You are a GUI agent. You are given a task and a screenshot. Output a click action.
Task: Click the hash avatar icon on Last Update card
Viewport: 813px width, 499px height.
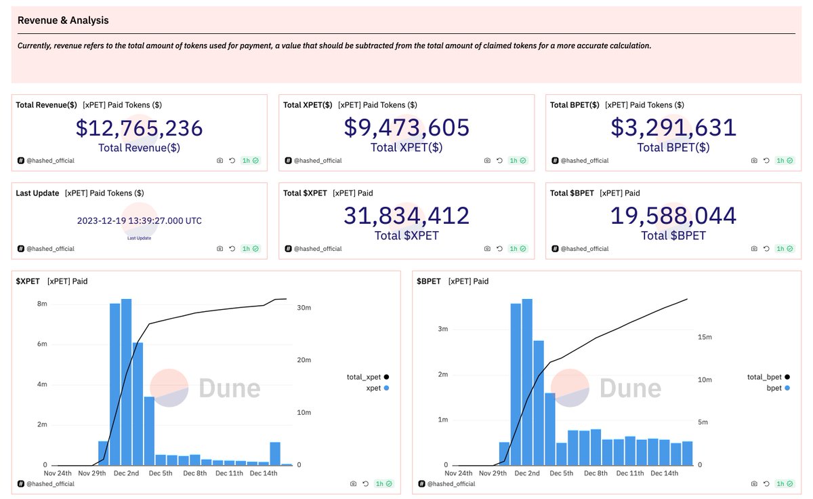click(20, 249)
